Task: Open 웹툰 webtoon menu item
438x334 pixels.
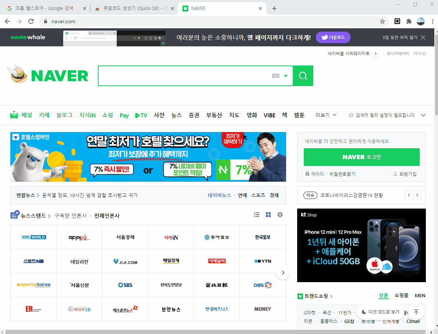Action: coord(299,115)
